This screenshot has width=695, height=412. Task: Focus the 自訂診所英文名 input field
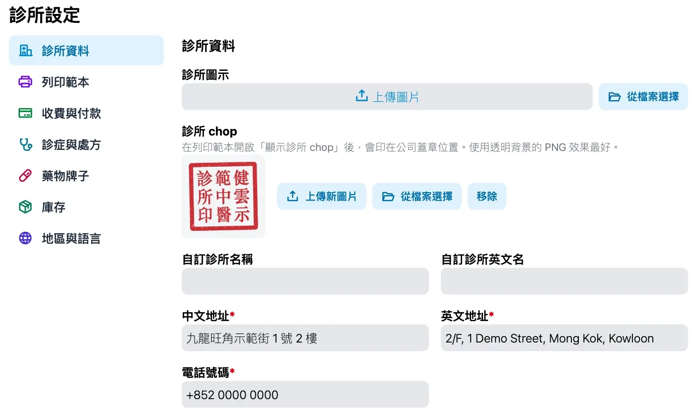pos(564,281)
